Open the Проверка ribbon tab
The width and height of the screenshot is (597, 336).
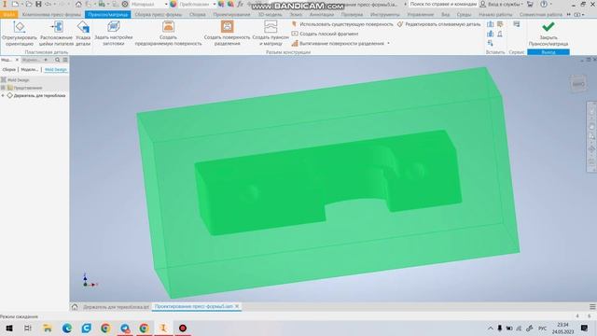[x=352, y=15]
